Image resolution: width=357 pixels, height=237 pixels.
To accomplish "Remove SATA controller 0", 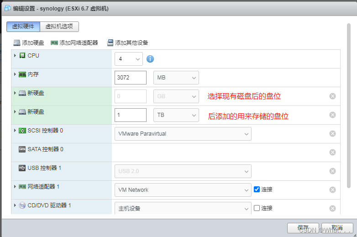I will [333, 153].
